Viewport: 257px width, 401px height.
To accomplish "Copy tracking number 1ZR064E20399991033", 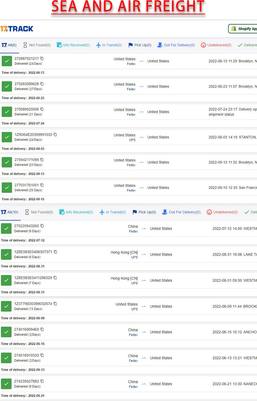I will tap(55, 134).
